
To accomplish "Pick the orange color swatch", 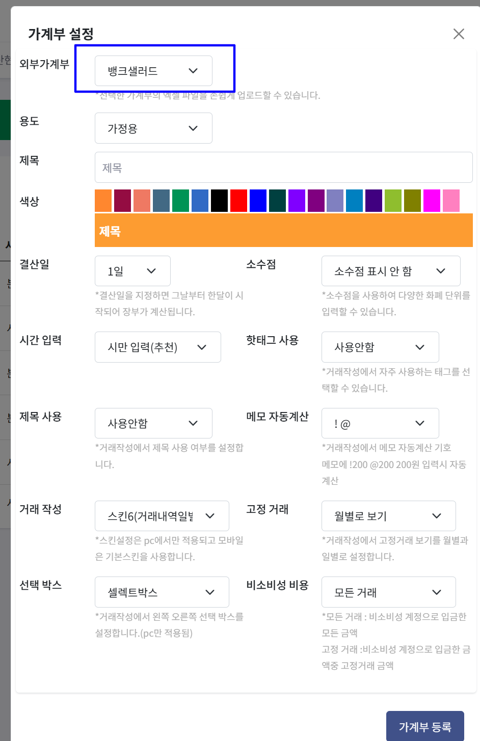I will point(103,201).
